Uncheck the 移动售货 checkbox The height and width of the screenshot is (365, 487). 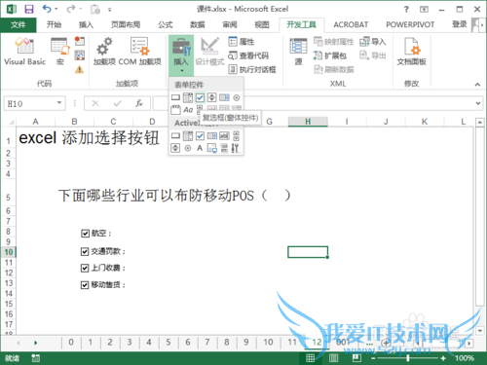[85, 285]
